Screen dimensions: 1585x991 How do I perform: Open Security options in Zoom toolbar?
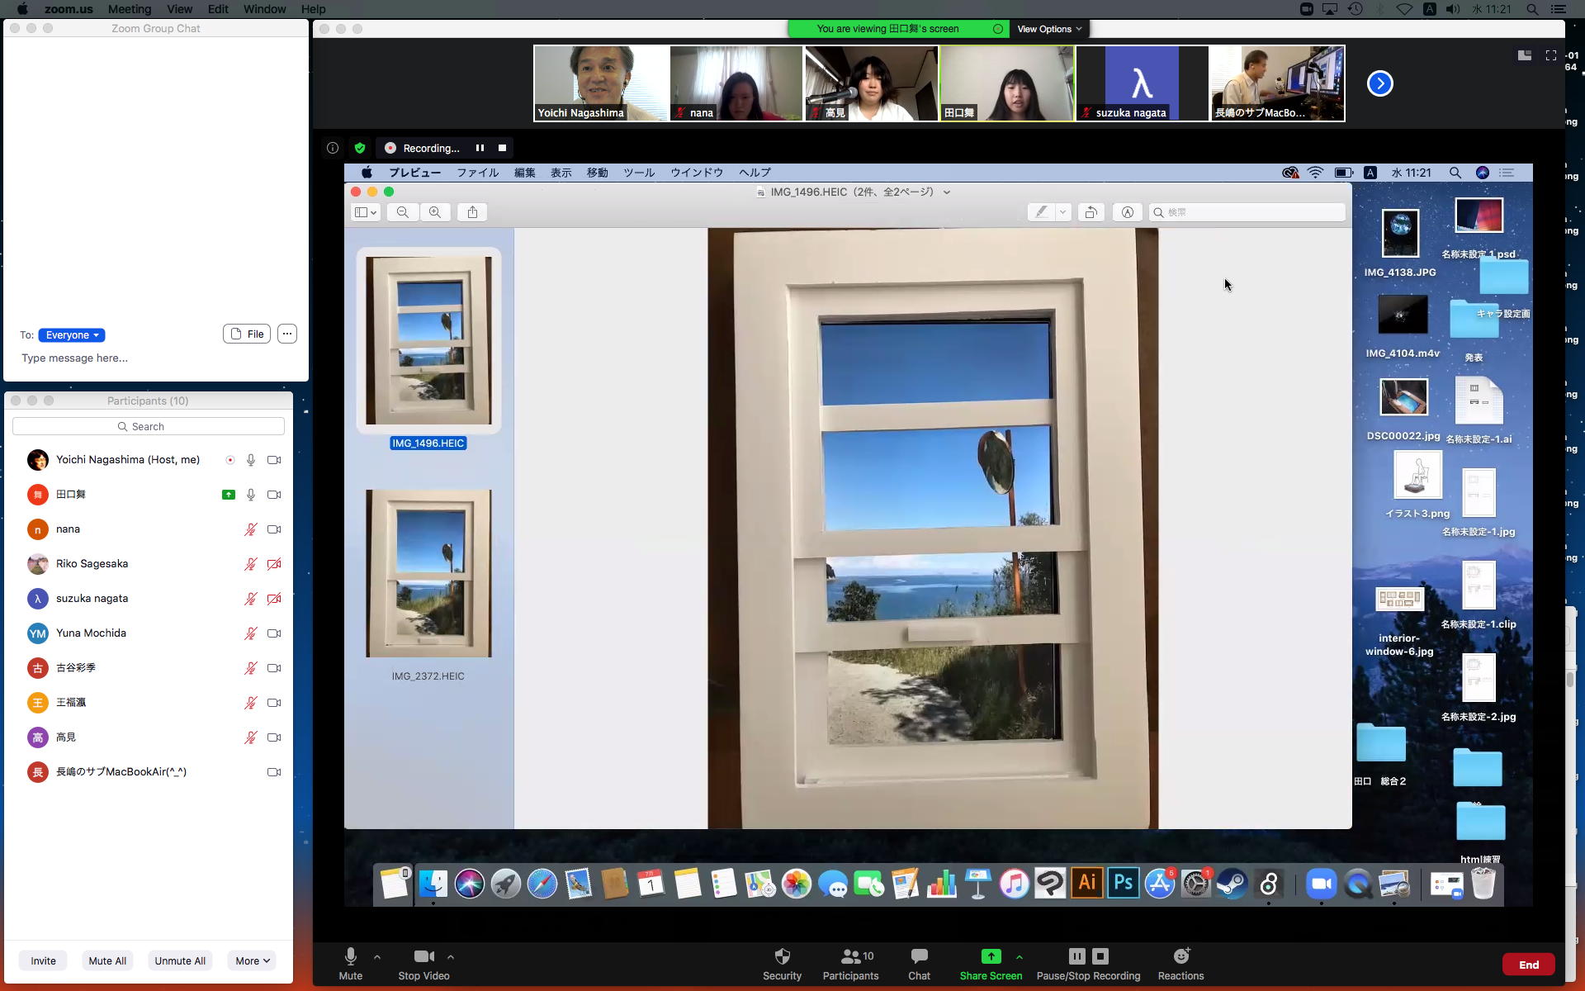(x=781, y=956)
